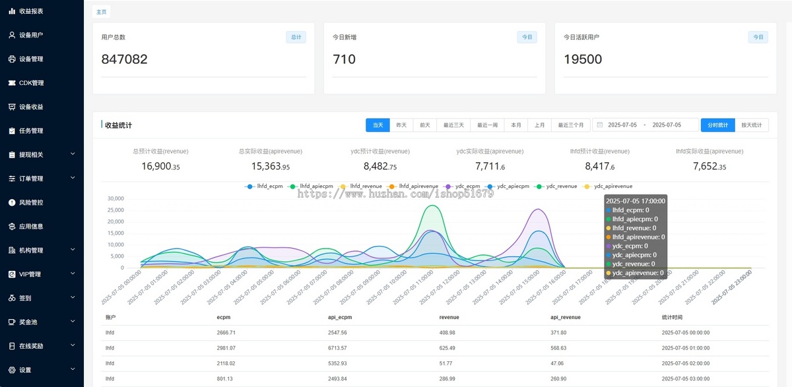Click the ydc实际收益 value 7,711.6
This screenshot has width=792, height=387.
490,167
